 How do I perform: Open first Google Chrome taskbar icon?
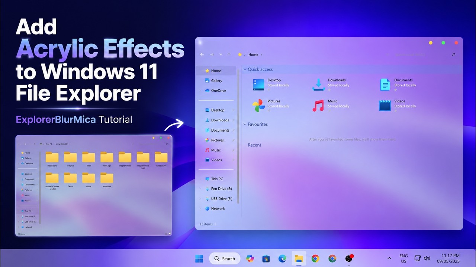(315, 258)
